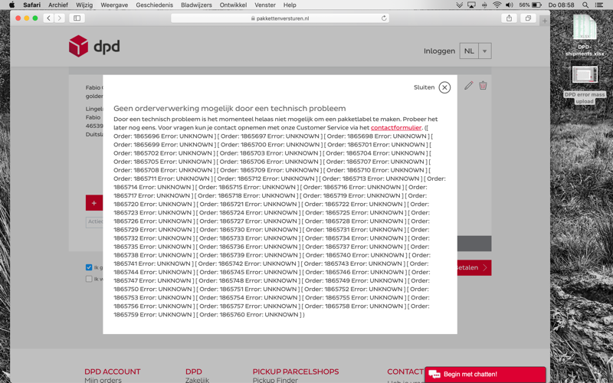Open the Geschiedenis menu
This screenshot has width=613, height=383.
[154, 5]
